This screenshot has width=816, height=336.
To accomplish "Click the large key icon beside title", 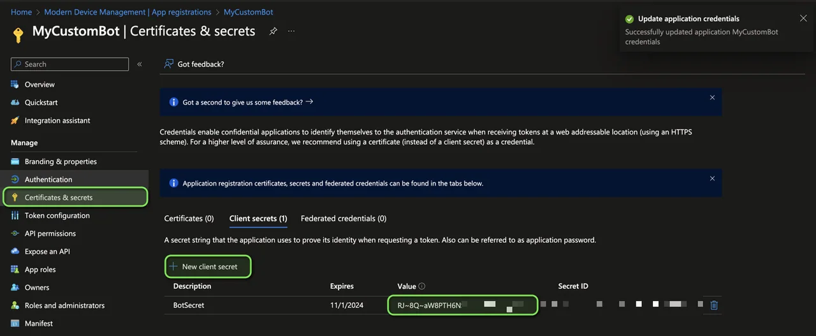I will click(18, 34).
